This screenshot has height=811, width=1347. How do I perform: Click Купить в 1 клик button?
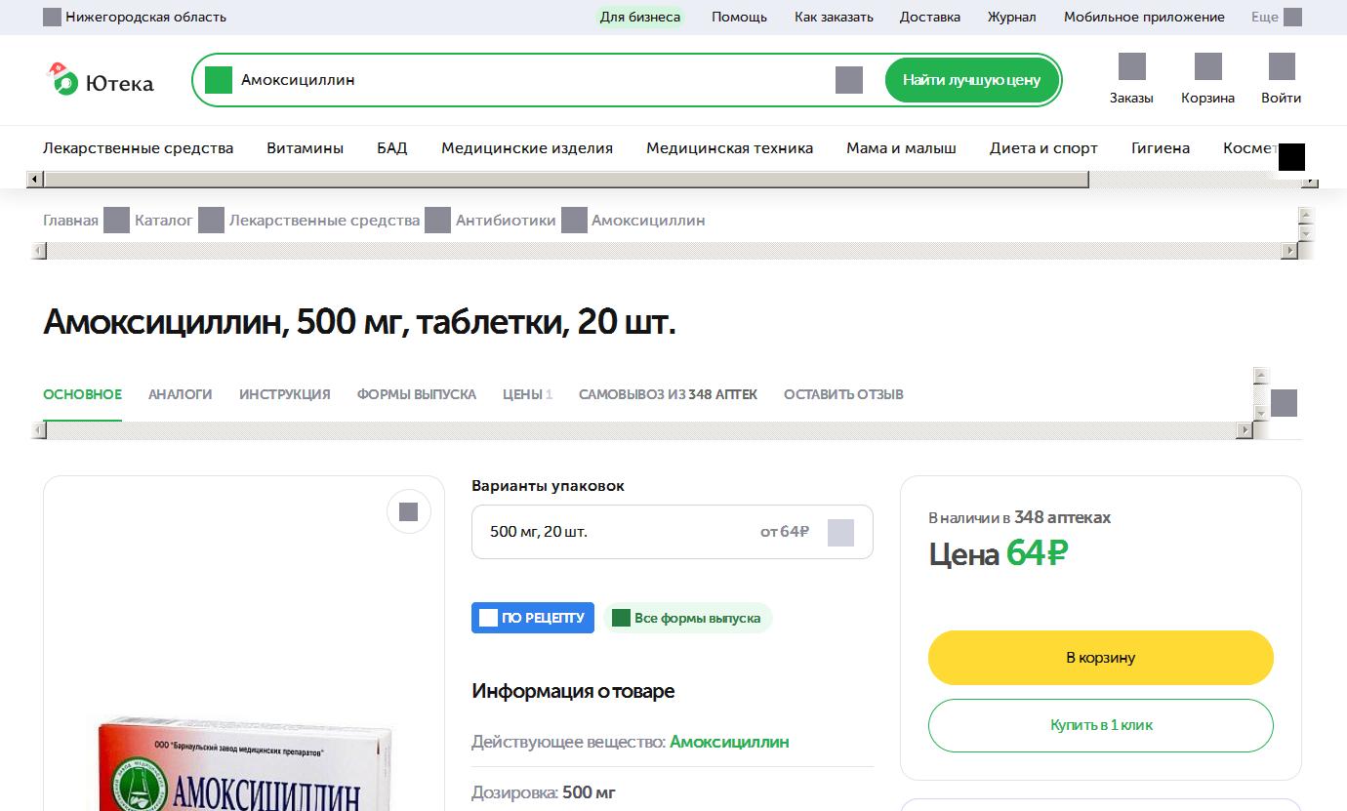pyautogui.click(x=1100, y=725)
